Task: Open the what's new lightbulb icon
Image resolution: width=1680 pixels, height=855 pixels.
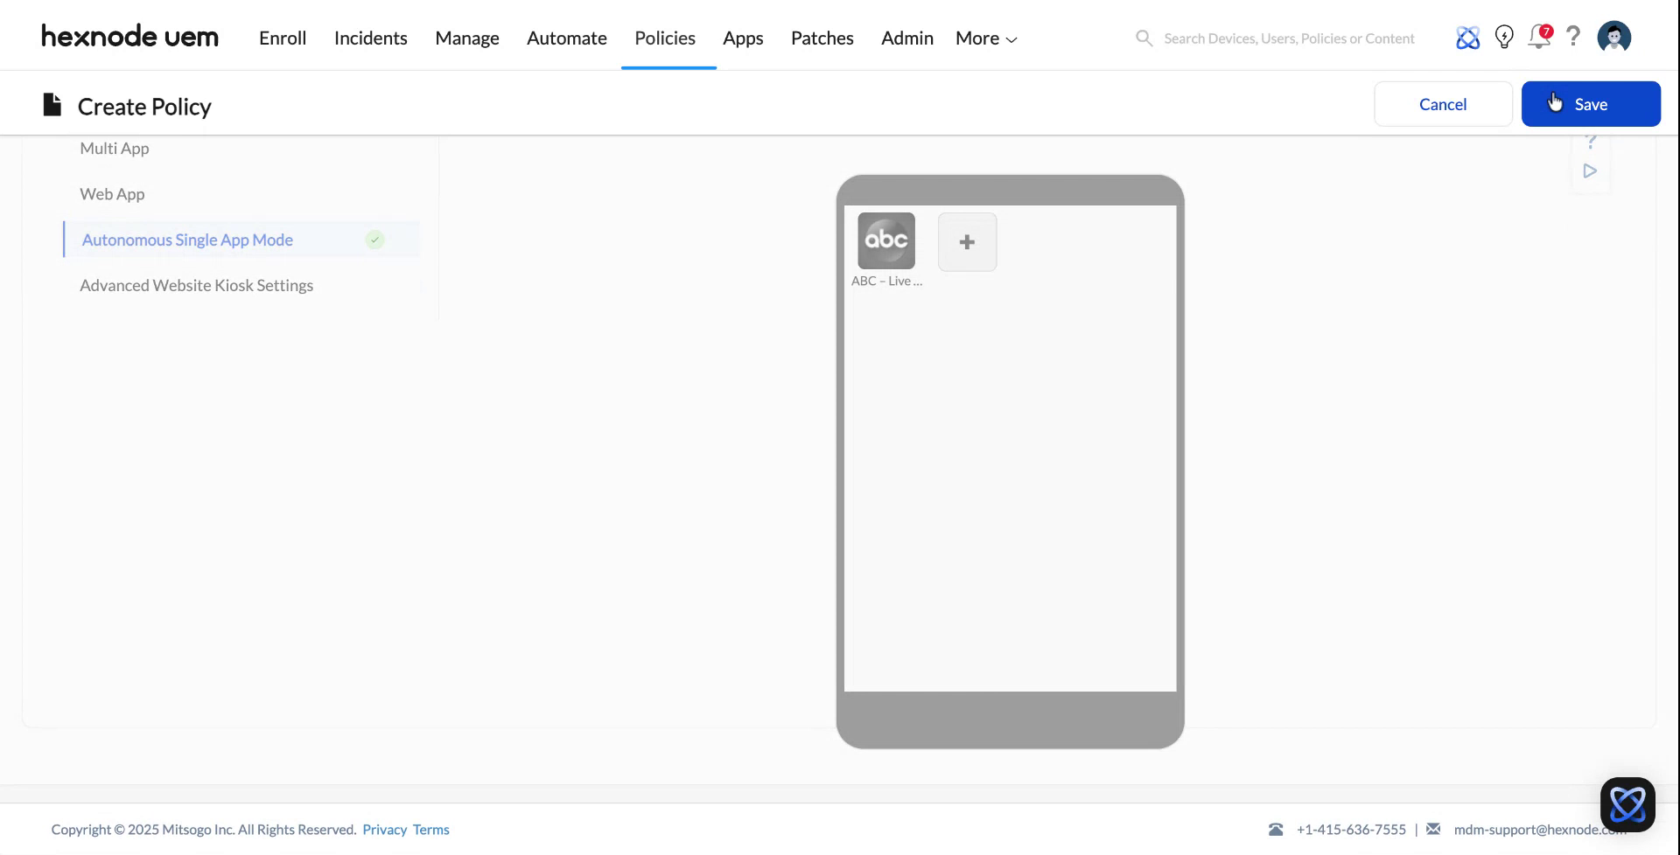Action: coord(1504,37)
